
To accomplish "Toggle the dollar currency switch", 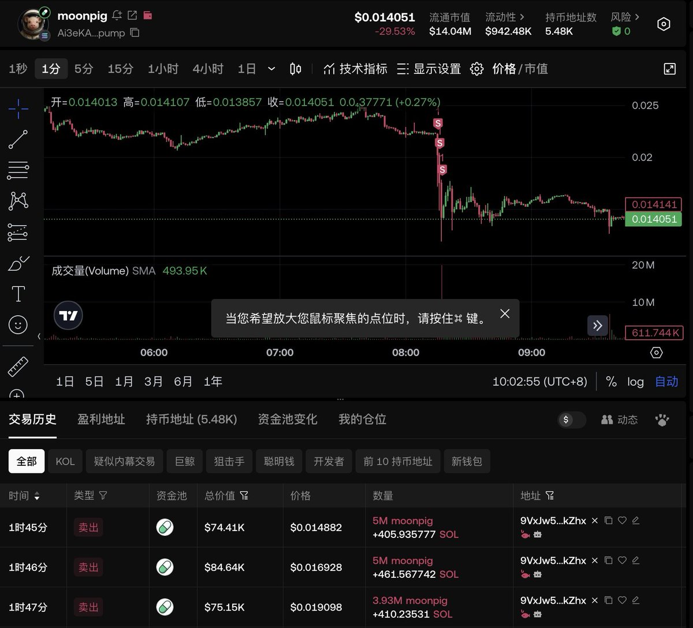I will click(x=572, y=420).
